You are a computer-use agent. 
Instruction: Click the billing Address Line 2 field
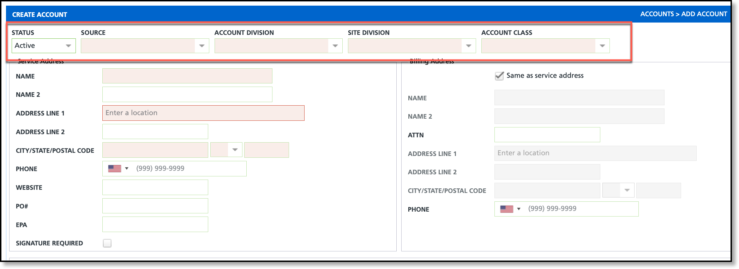[x=547, y=172]
